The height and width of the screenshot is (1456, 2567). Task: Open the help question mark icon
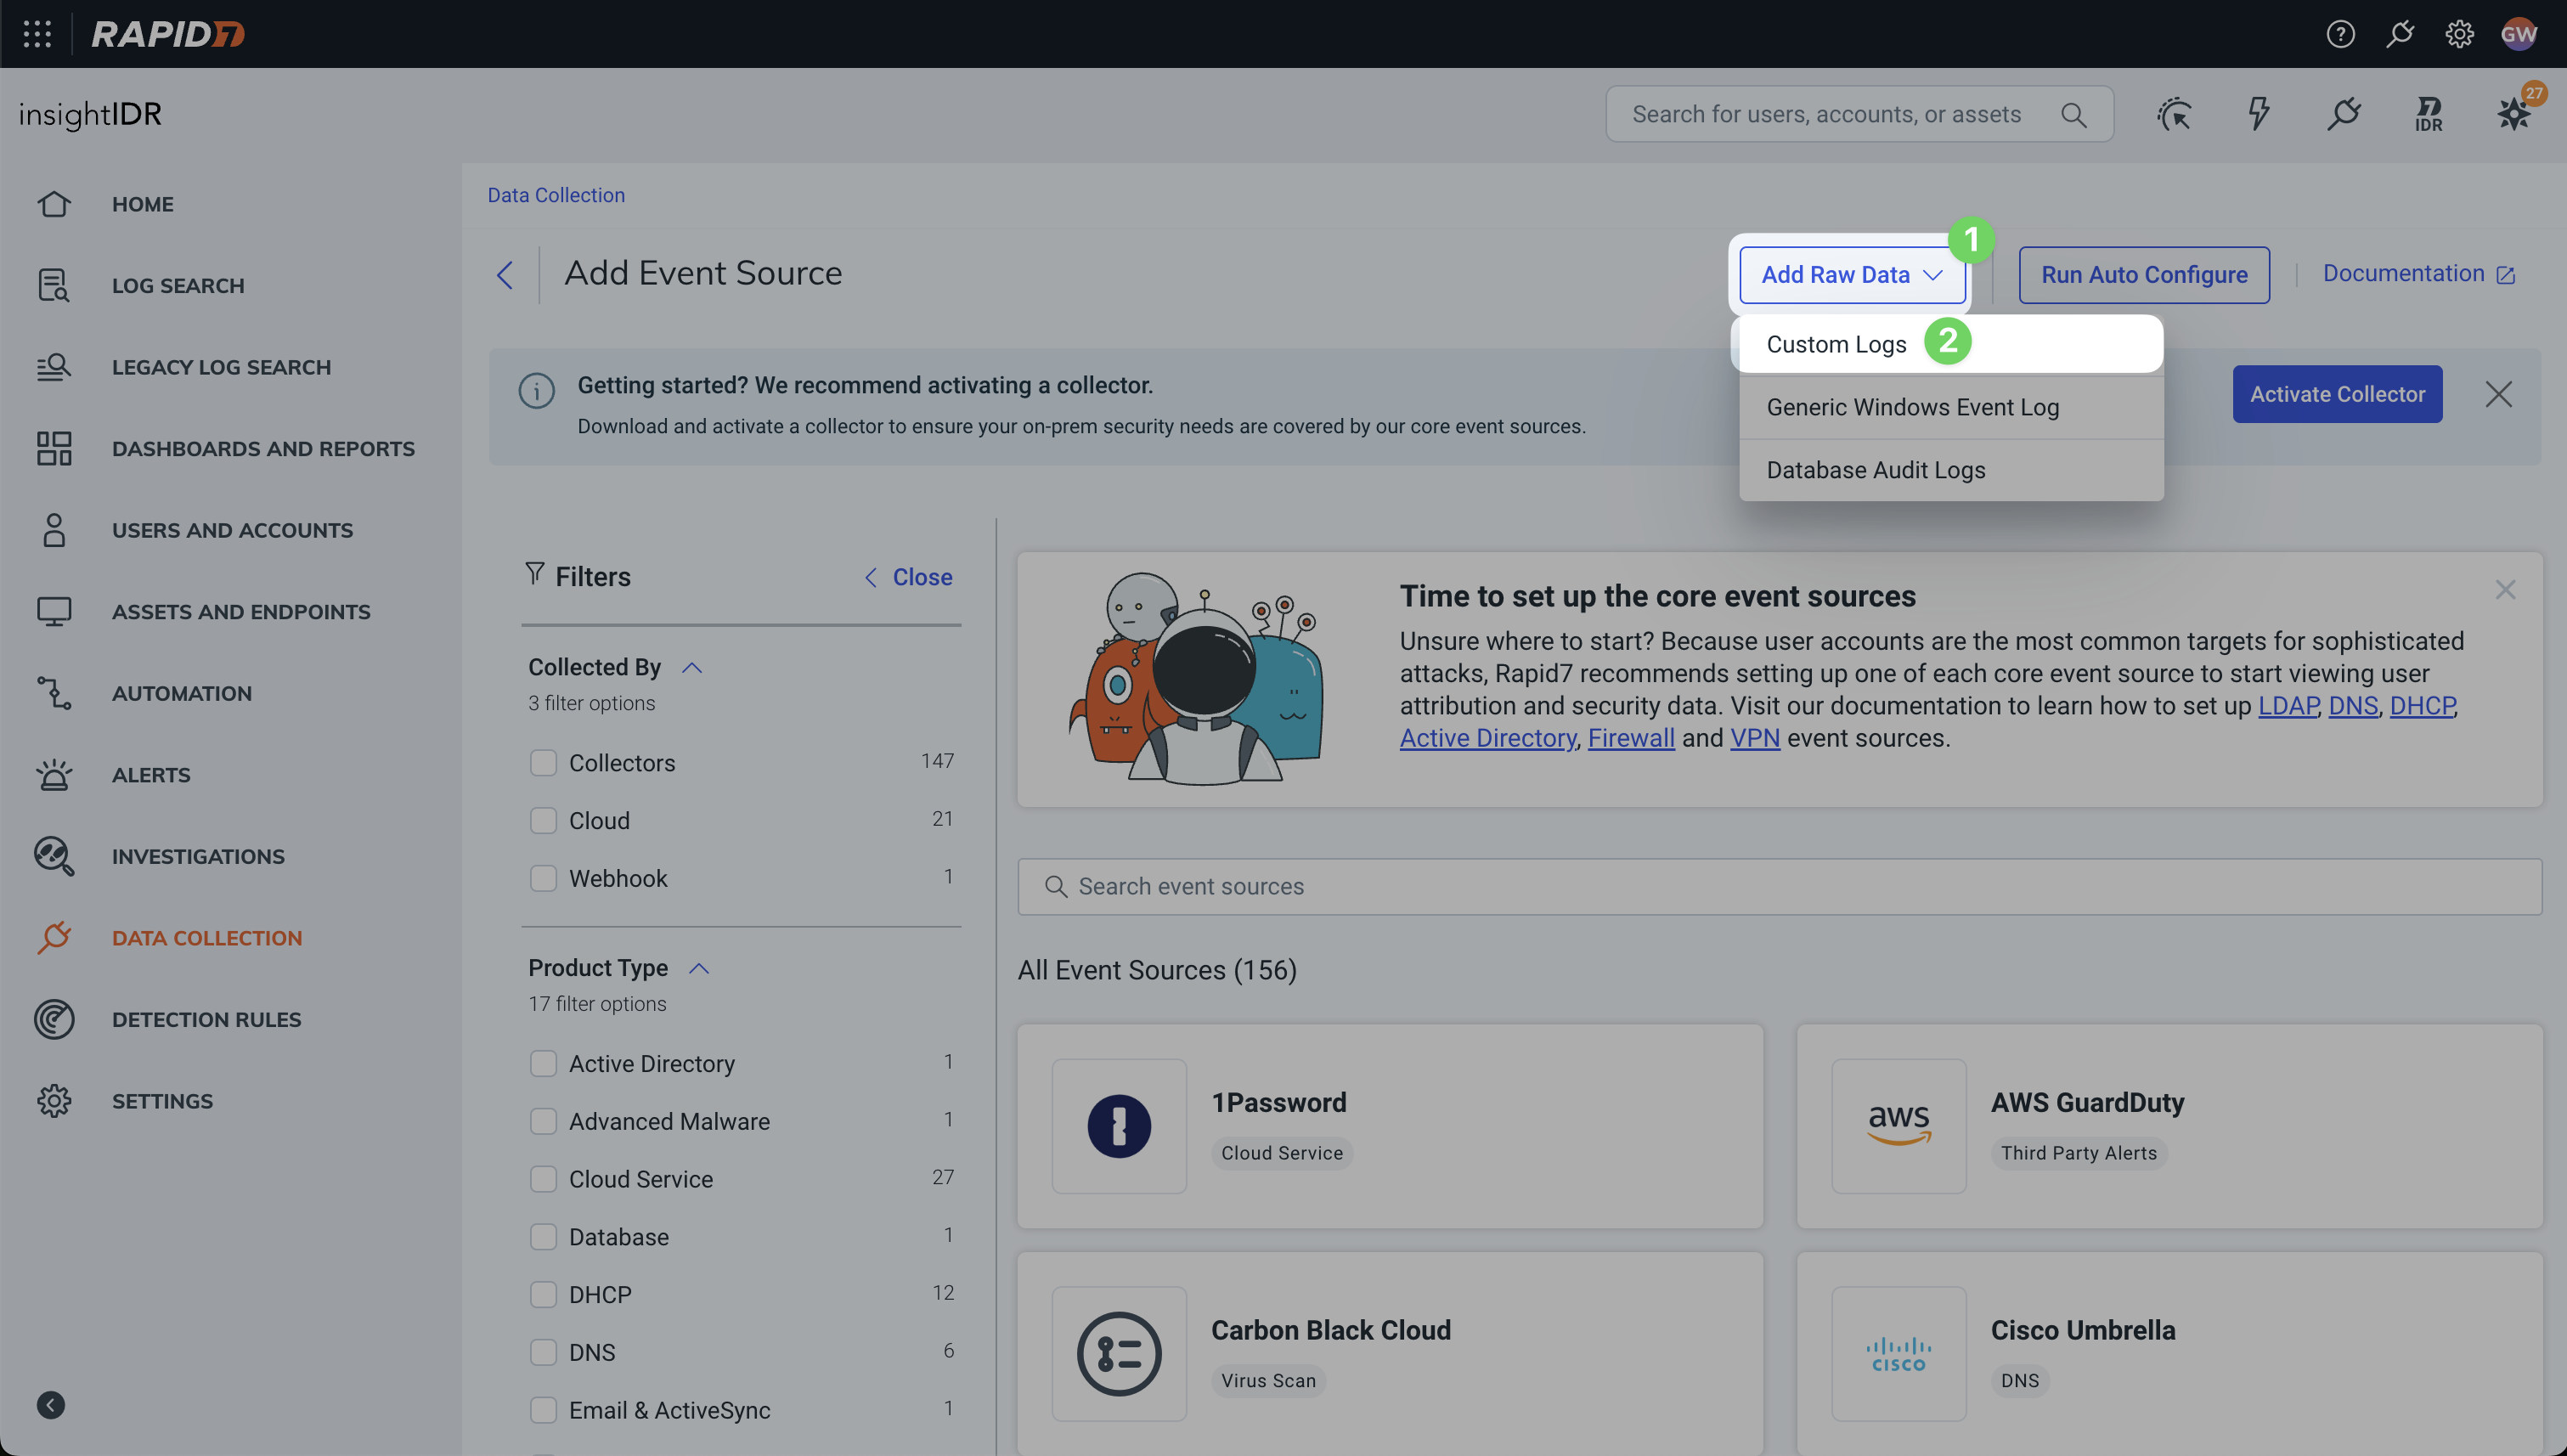[x=2340, y=34]
